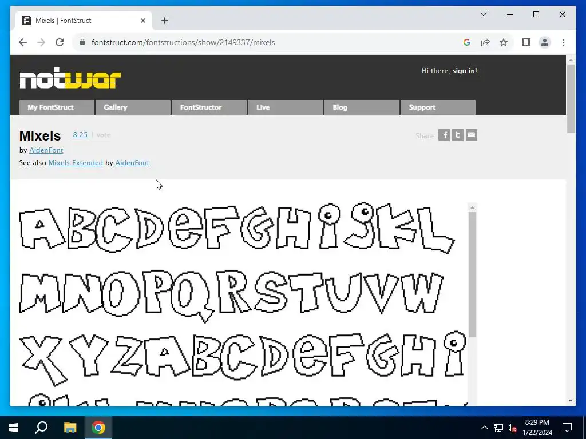Click font preview scroll up arrow

tap(472, 207)
